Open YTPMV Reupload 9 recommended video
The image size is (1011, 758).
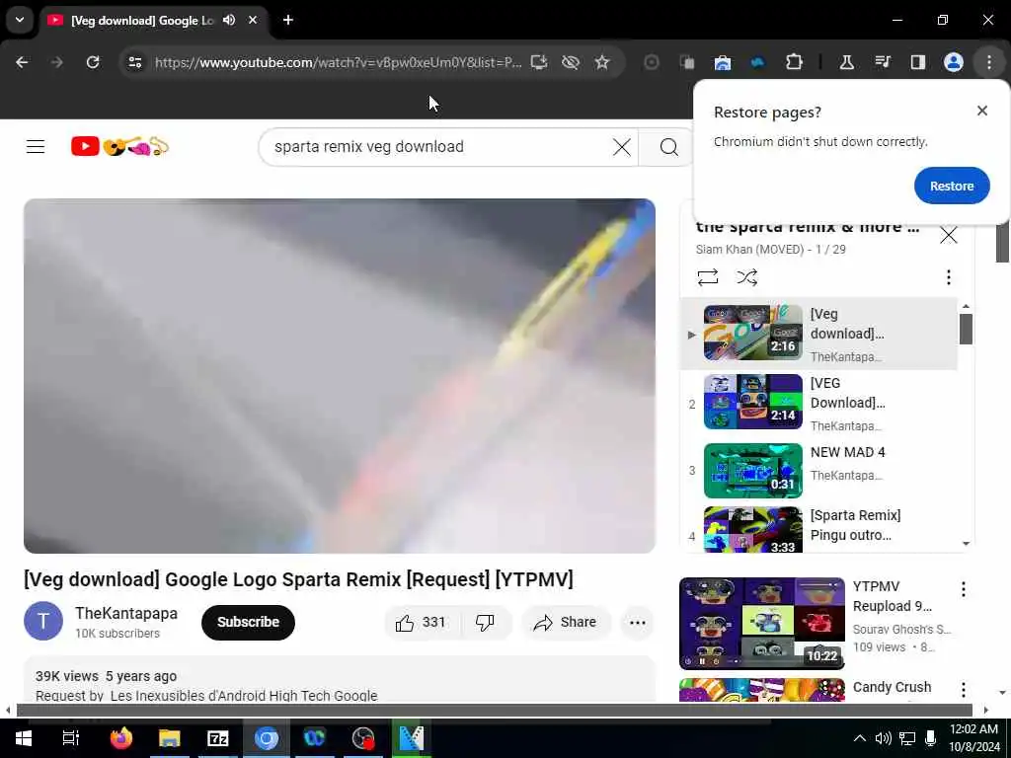[761, 624]
